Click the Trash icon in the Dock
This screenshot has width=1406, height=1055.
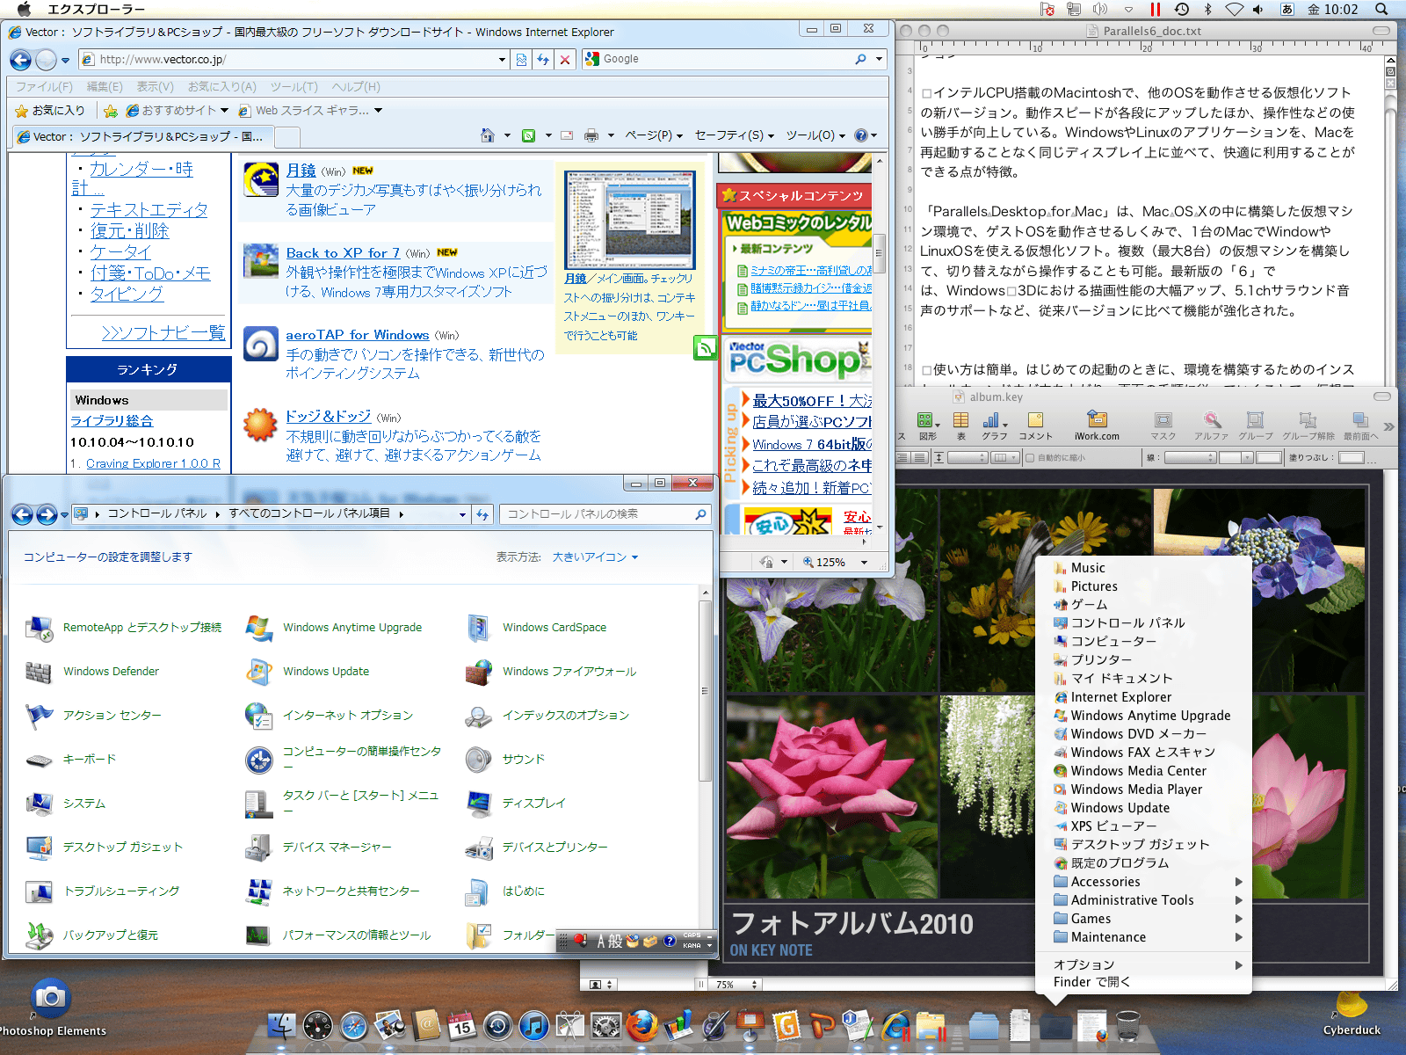click(1128, 1025)
